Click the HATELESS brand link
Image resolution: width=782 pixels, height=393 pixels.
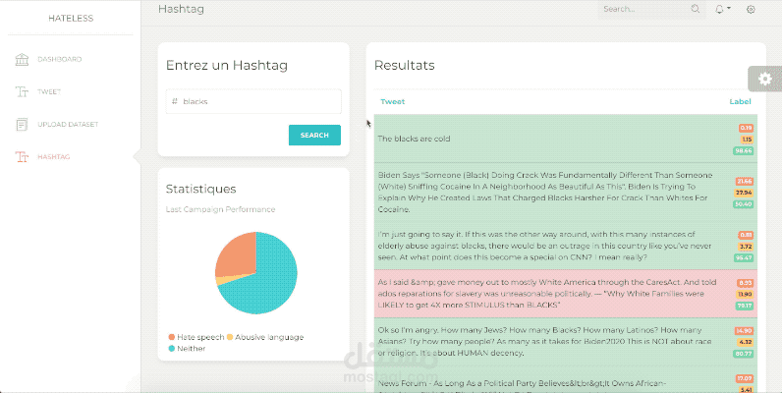pyautogui.click(x=71, y=18)
